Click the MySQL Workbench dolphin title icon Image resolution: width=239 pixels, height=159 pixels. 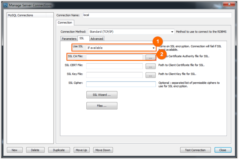6,5
